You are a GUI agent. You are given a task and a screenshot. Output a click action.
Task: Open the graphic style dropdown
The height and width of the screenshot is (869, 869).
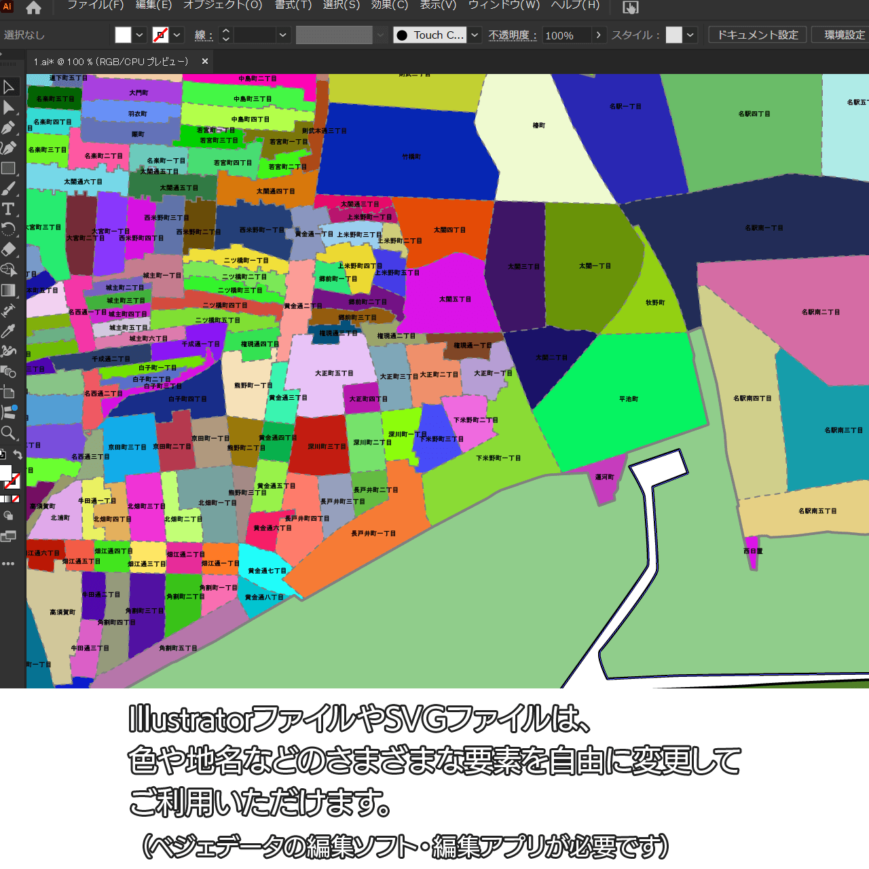[x=690, y=35]
